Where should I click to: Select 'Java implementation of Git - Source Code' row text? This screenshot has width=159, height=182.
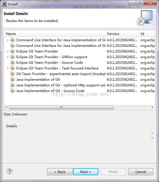pos(50,91)
